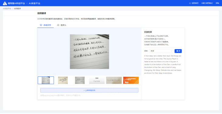Click the large handwritten poem preview image
222x114 pixels.
click(89, 52)
